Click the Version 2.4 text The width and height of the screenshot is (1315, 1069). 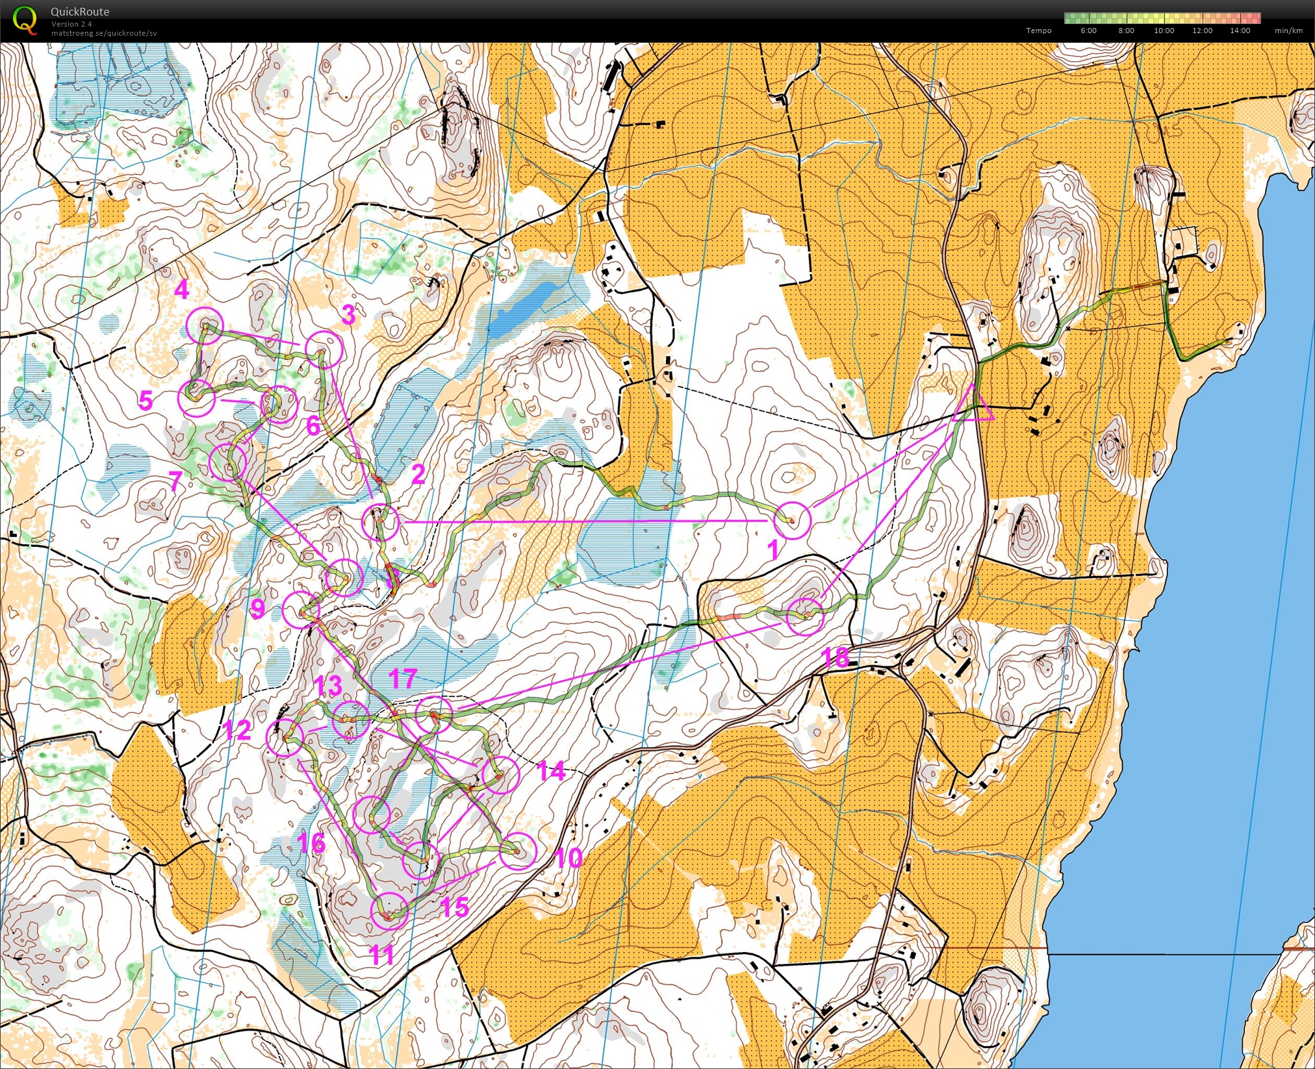tap(71, 24)
